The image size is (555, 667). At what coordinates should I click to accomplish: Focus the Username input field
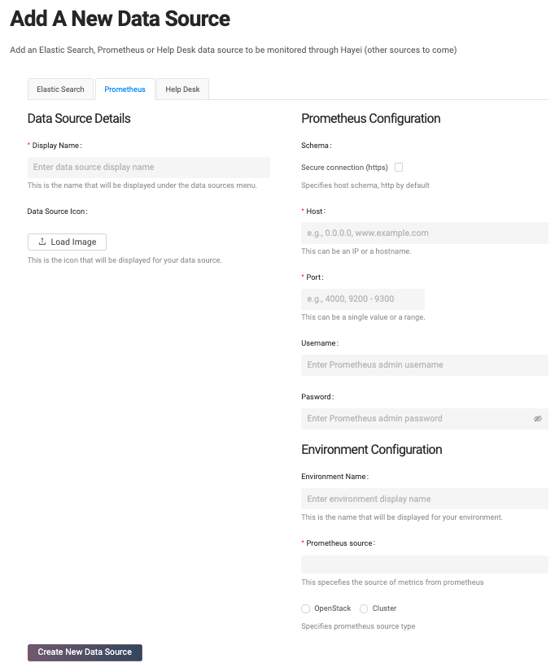pos(424,365)
